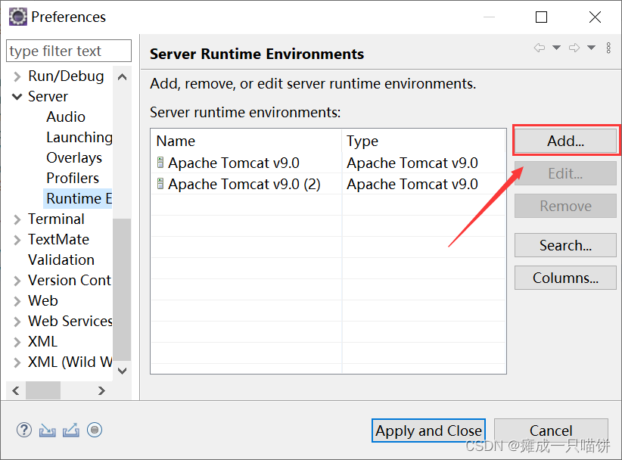
Task: Select Audio under Server
Action: point(66,117)
